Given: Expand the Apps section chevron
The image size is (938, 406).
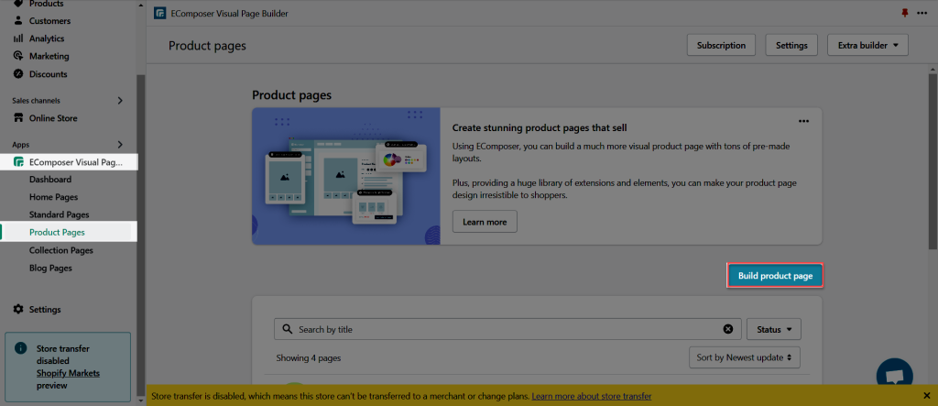Looking at the screenshot, I should [x=120, y=144].
